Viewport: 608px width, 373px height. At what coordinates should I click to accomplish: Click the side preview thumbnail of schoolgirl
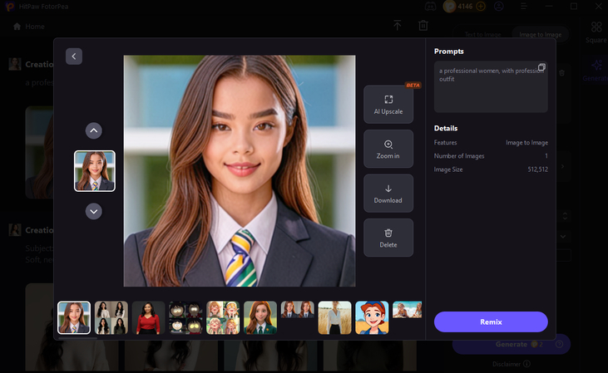(94, 170)
